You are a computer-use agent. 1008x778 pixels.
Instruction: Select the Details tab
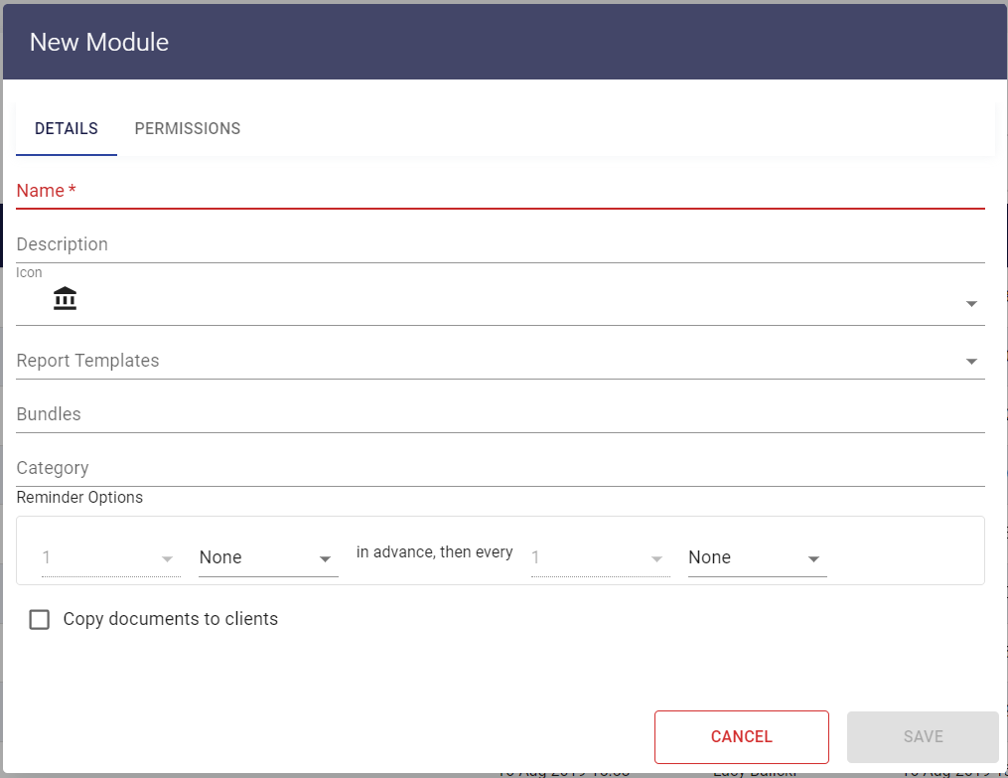coord(67,129)
